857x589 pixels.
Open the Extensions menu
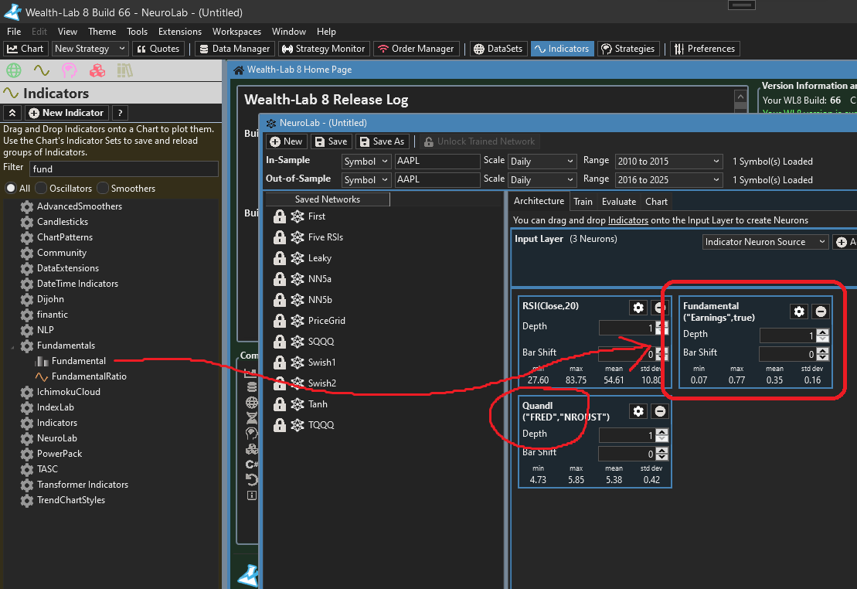180,32
